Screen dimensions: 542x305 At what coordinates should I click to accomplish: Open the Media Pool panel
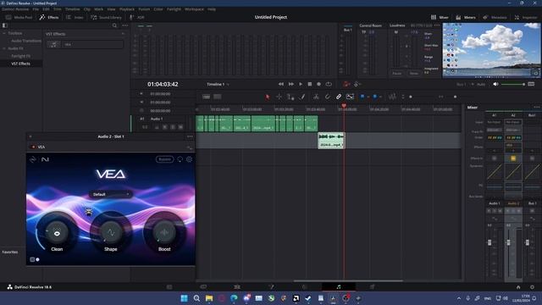(19, 17)
